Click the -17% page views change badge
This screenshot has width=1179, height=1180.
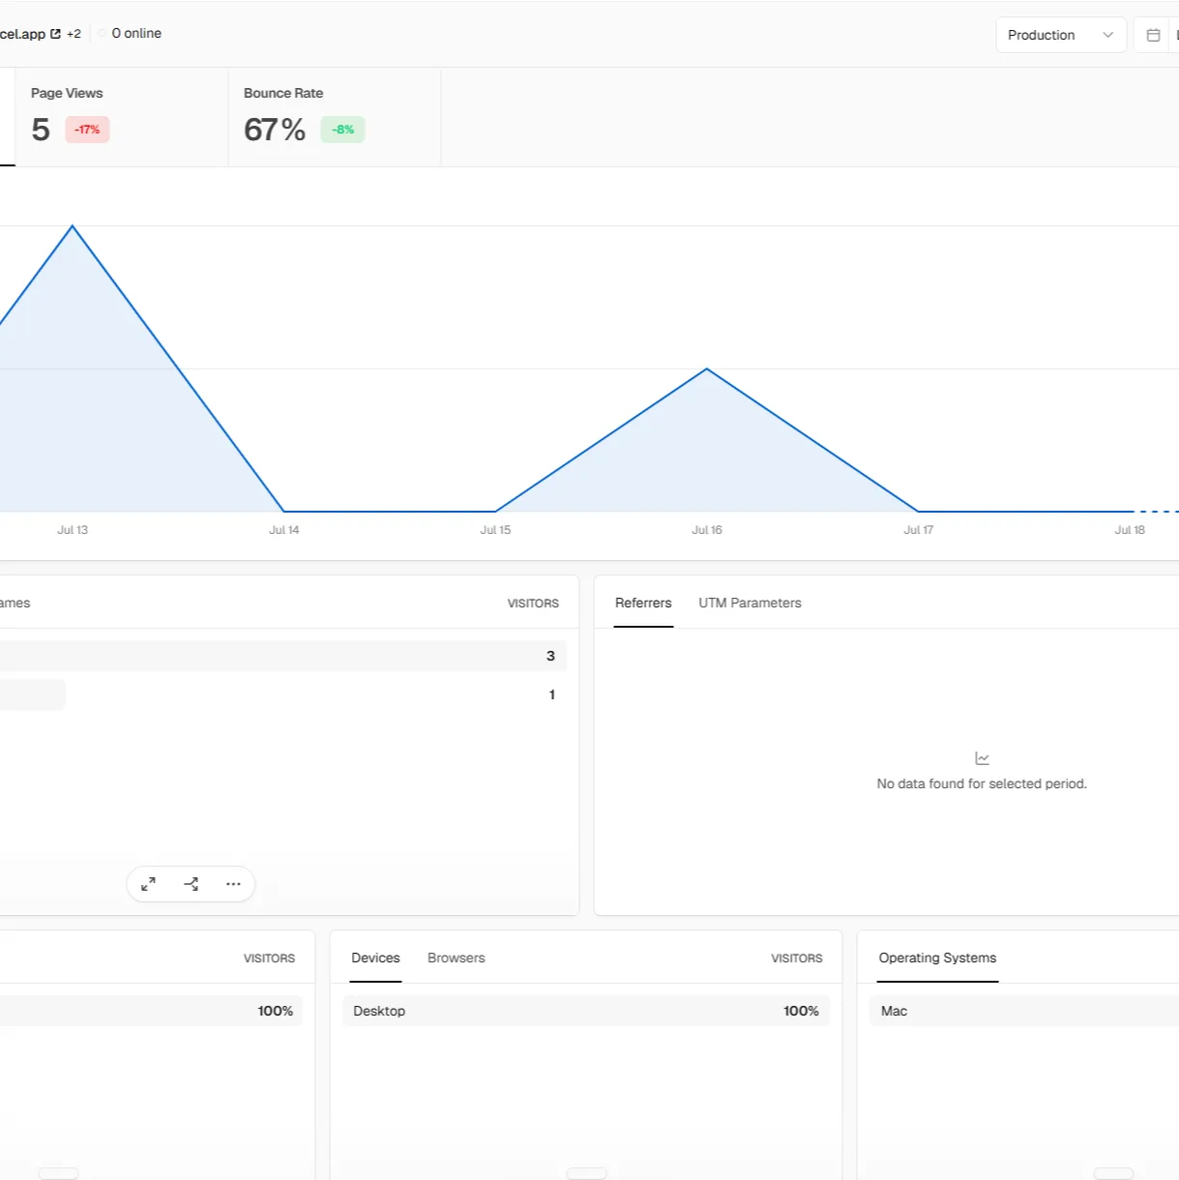tap(87, 130)
